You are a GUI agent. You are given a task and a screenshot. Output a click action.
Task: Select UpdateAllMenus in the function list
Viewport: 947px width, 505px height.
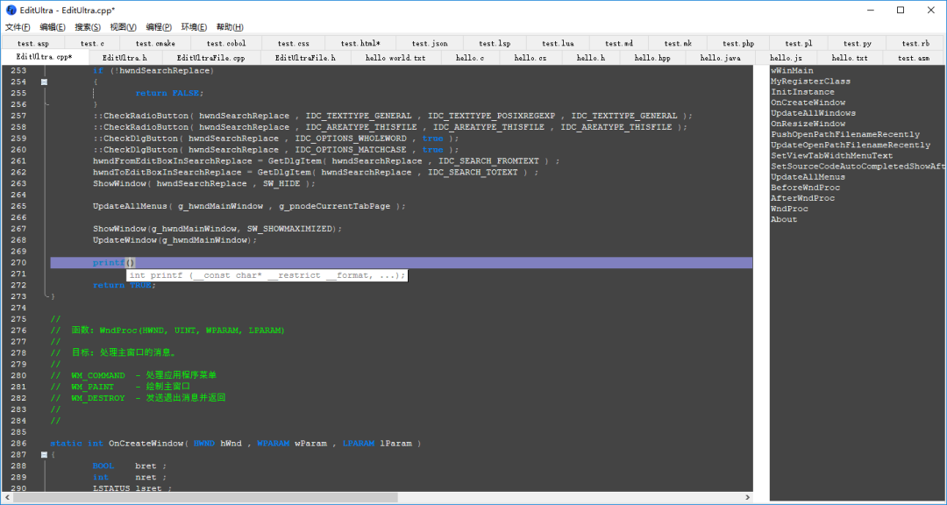click(x=808, y=177)
